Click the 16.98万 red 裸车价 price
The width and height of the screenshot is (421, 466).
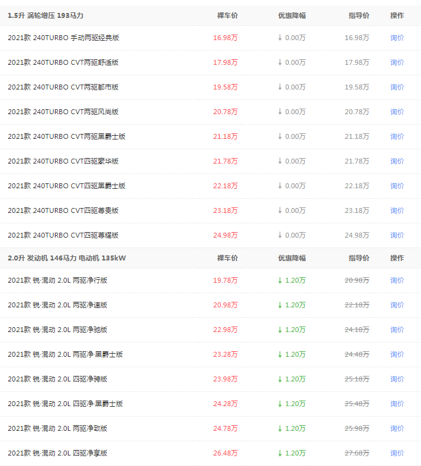[x=225, y=38]
